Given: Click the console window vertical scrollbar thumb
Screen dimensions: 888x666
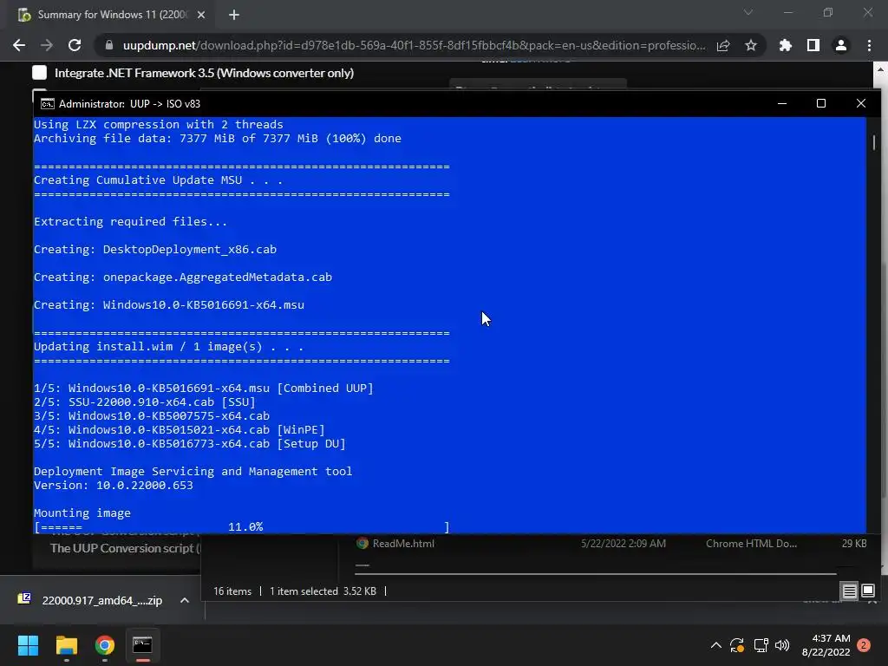Looking at the screenshot, I should (x=874, y=142).
